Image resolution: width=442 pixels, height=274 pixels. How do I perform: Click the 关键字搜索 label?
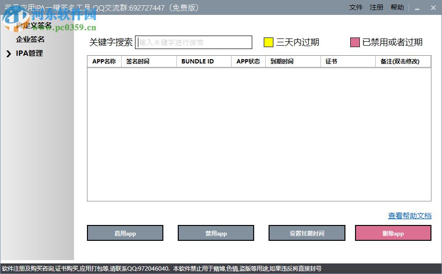(111, 42)
